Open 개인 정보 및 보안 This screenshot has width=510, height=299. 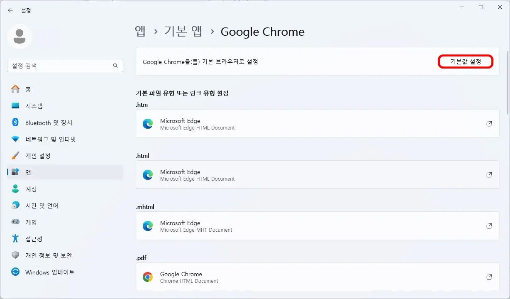[65, 255]
